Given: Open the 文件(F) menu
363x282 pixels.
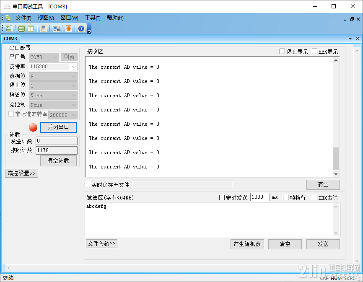Looking at the screenshot, I should pyautogui.click(x=23, y=18).
